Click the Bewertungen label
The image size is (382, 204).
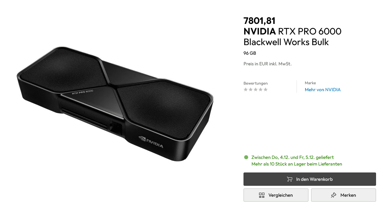(255, 83)
